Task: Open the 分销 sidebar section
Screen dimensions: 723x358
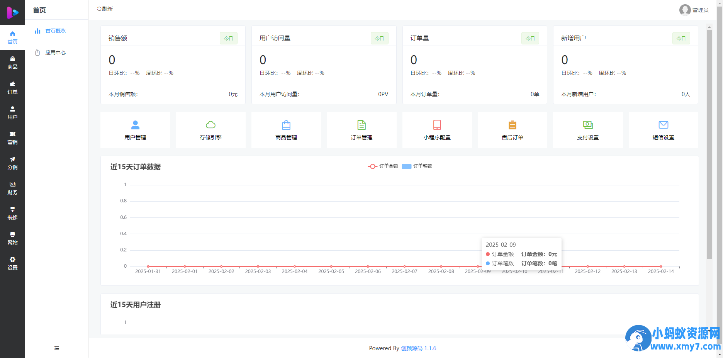Action: pos(12,163)
